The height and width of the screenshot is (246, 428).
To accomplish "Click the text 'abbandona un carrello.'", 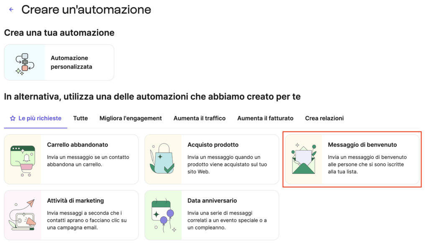I will (74, 164).
